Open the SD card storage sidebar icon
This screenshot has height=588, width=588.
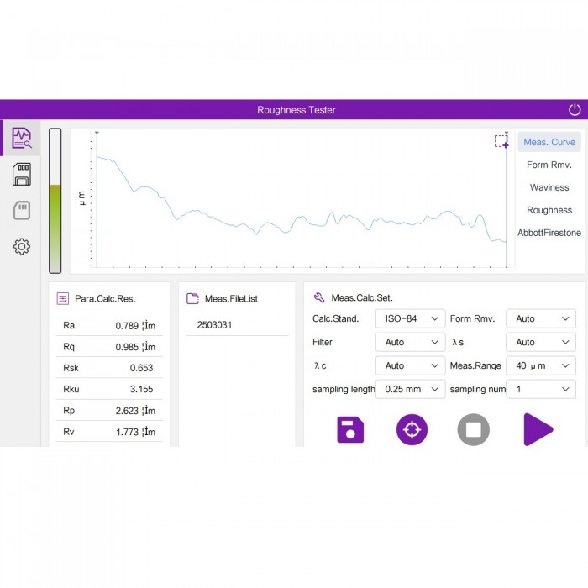[x=22, y=174]
